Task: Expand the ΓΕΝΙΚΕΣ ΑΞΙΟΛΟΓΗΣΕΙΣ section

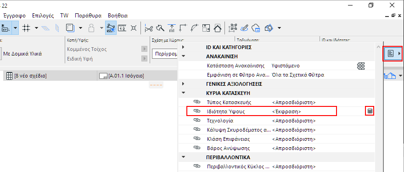Action: [x=183, y=83]
